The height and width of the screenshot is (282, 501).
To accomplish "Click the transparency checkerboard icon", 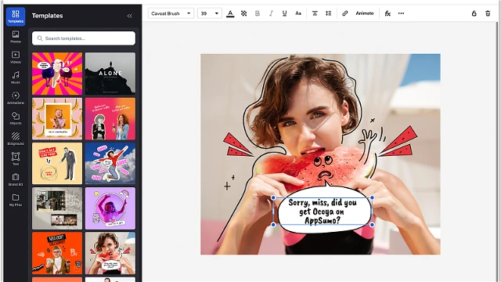I will point(243,13).
